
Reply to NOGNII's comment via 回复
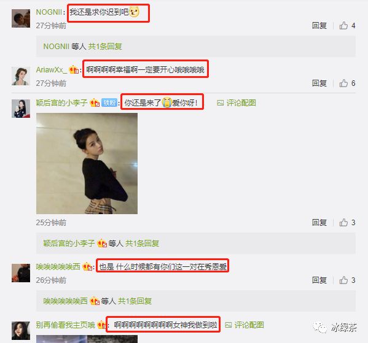(319, 25)
